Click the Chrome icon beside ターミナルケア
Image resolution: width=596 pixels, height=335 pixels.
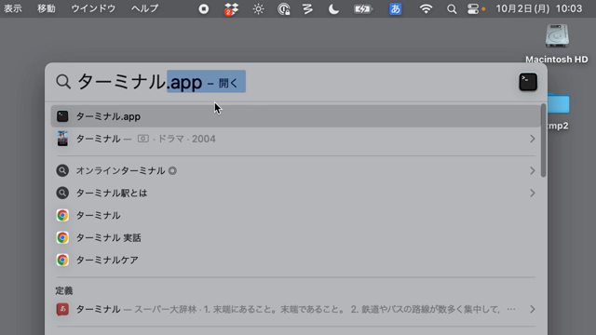[62, 261]
